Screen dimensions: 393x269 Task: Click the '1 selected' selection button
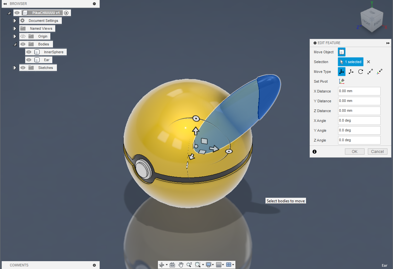[350, 62]
